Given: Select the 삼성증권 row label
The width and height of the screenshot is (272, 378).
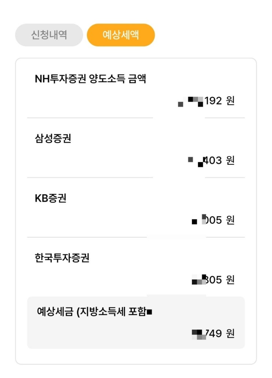Looking at the screenshot, I should pyautogui.click(x=53, y=139).
